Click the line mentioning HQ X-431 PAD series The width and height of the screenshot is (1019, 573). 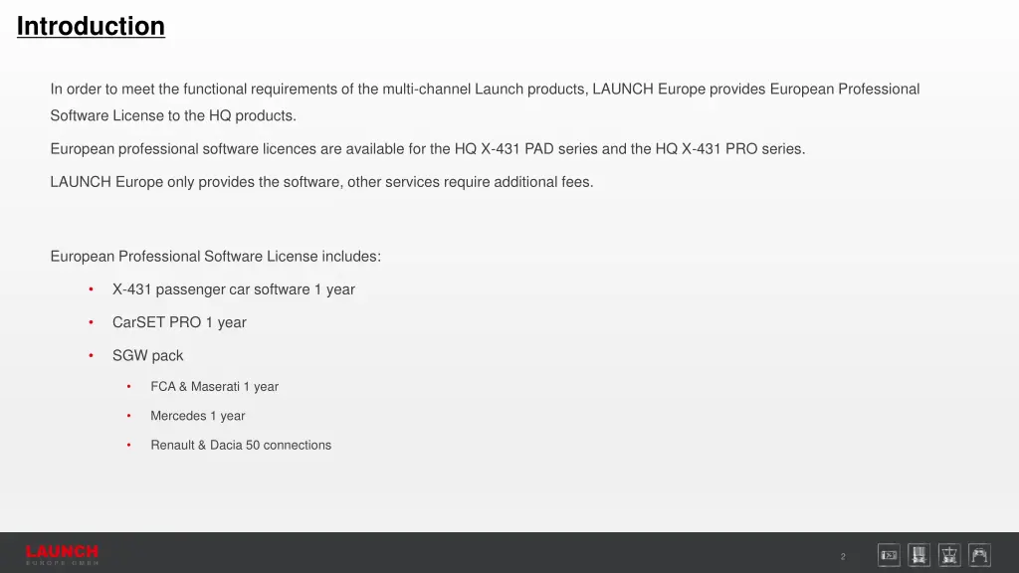tap(428, 149)
